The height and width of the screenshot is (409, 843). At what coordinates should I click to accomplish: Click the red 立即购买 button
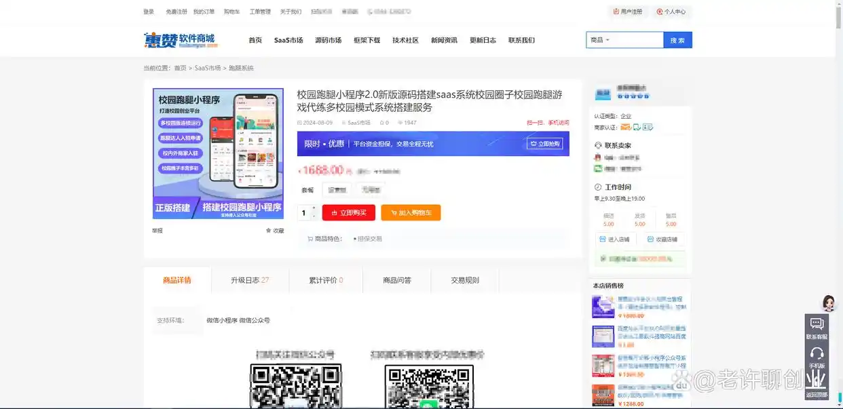pyautogui.click(x=348, y=213)
